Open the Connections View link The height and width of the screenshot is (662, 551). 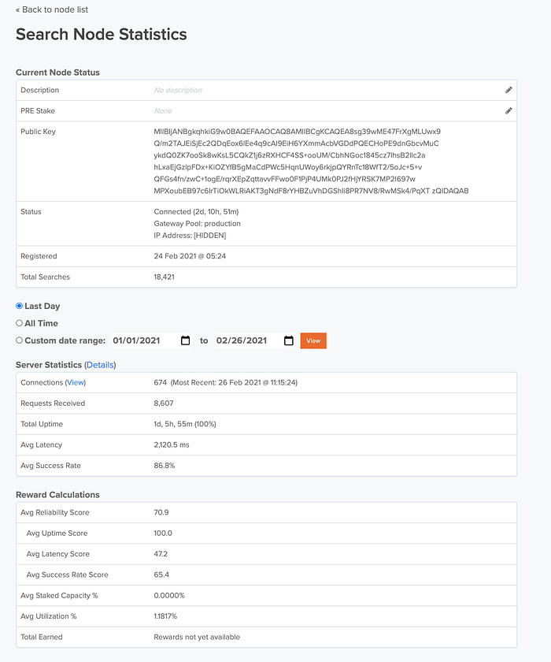pos(76,382)
